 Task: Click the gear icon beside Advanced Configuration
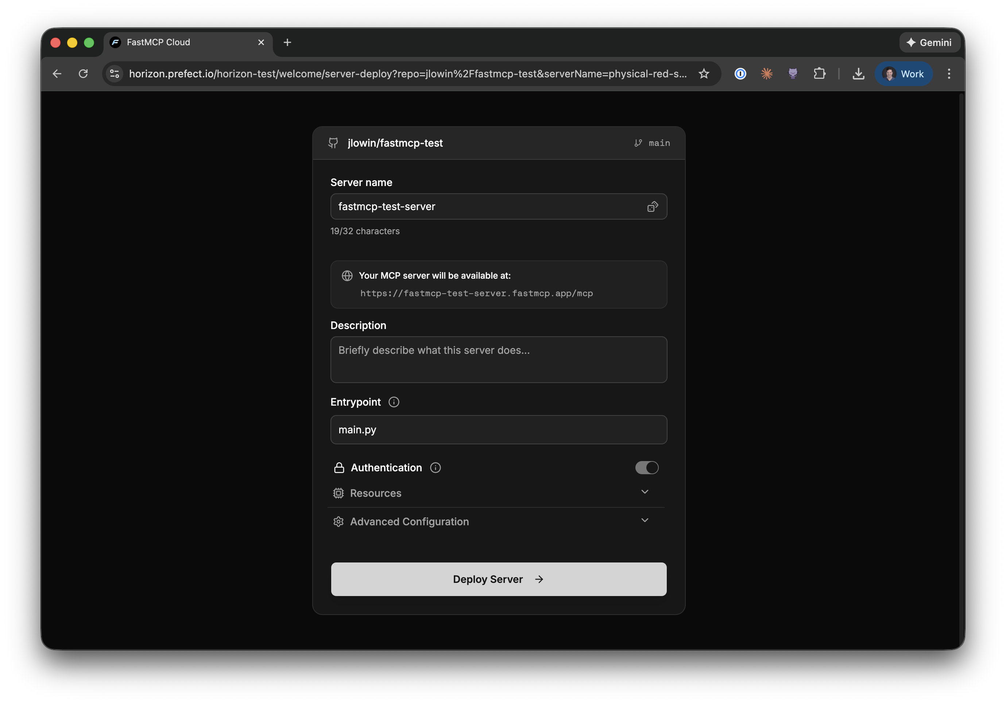[338, 521]
